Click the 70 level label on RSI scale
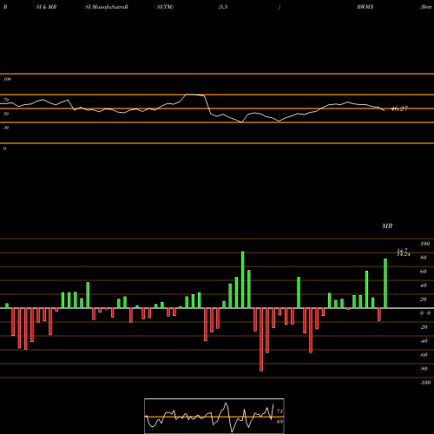The width and height of the screenshot is (434, 434). (6, 100)
